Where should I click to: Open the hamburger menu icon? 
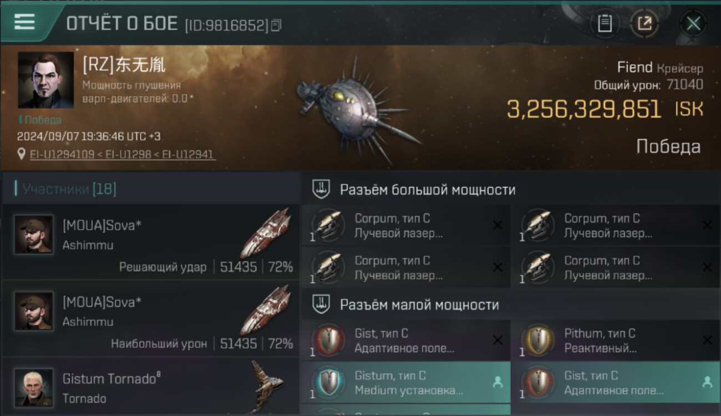pos(24,22)
